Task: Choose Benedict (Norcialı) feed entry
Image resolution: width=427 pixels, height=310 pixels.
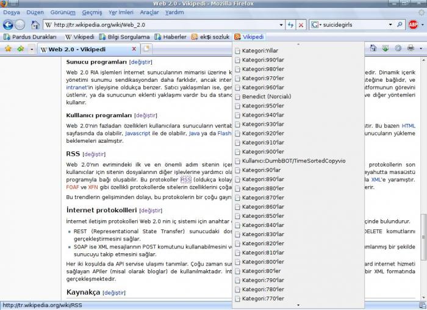Action: pyautogui.click(x=266, y=96)
